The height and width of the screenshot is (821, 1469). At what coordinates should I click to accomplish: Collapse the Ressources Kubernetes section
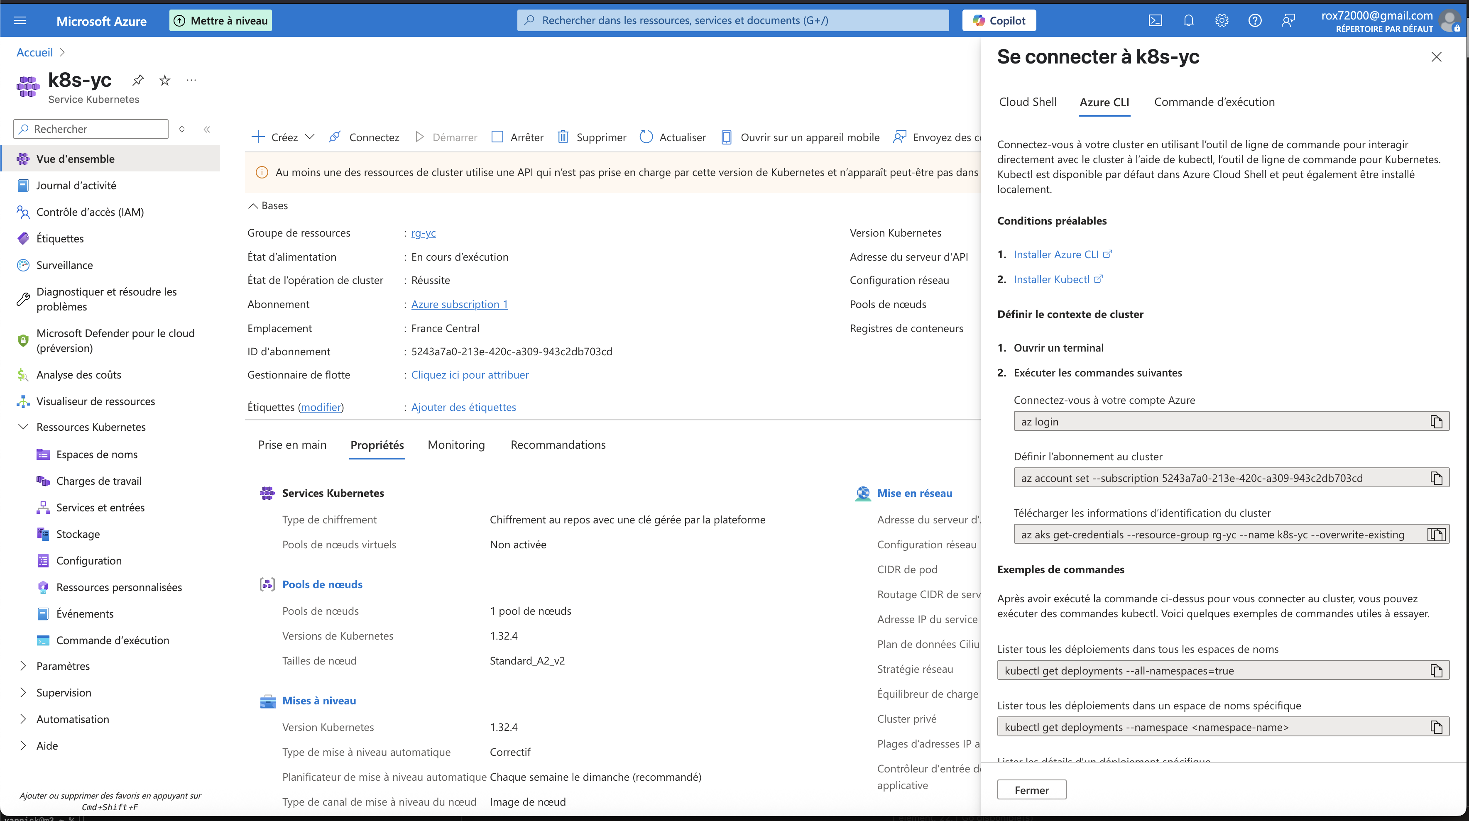pos(23,427)
